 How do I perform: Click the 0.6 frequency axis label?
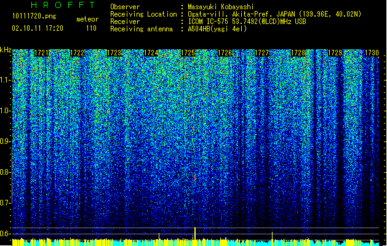point(5,234)
